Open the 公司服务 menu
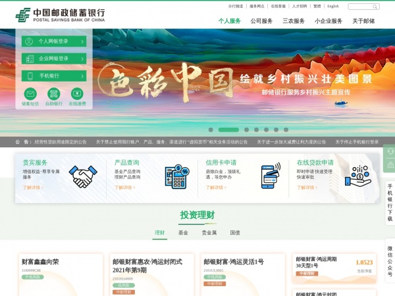Viewport: 395px width, 296px height. (x=261, y=21)
